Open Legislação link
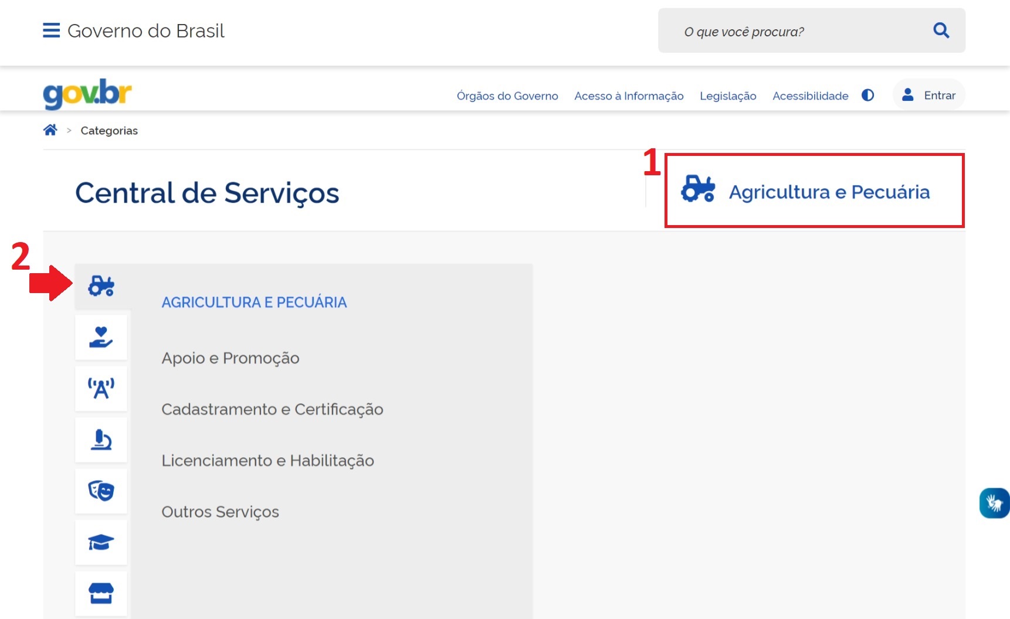The image size is (1010, 619). (728, 96)
